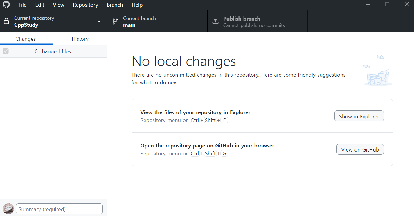This screenshot has width=414, height=216.
Task: Click 'View the files of your repository in Explorer'
Action: tap(195, 112)
